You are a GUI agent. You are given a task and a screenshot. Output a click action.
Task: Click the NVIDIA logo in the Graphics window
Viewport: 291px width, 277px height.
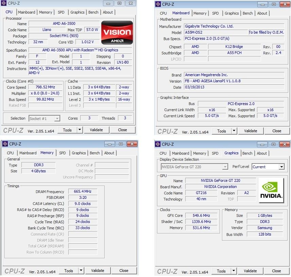point(271,190)
